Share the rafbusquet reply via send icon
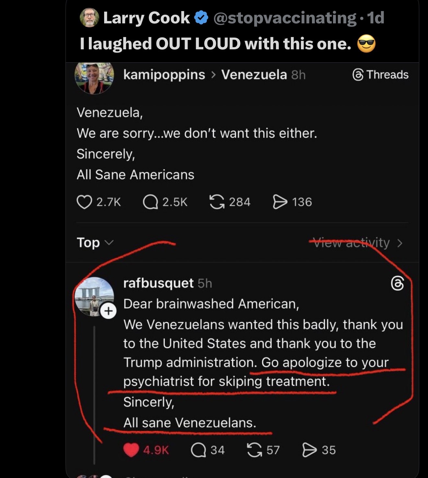The image size is (428, 478). tap(309, 450)
